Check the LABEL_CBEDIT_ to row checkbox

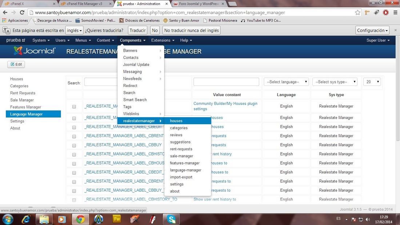tap(74, 173)
